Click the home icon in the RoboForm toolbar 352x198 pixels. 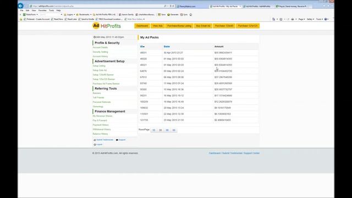click(191, 15)
